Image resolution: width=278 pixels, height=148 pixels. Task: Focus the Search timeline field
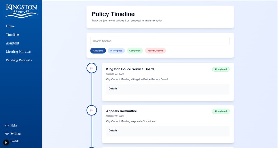[160, 41]
